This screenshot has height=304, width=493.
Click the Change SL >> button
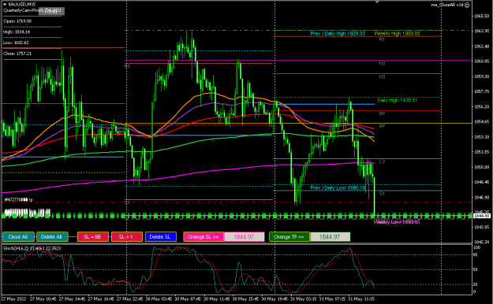(x=204, y=237)
